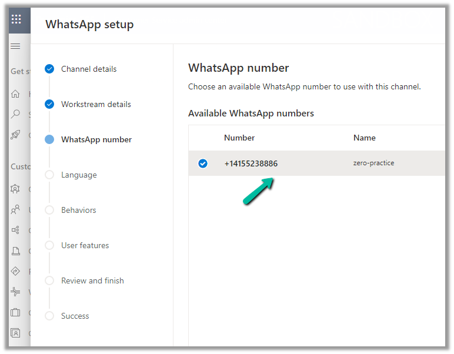Image resolution: width=454 pixels, height=354 pixels.
Task: Click the completed Workstream details step circle
Action: [x=49, y=104]
